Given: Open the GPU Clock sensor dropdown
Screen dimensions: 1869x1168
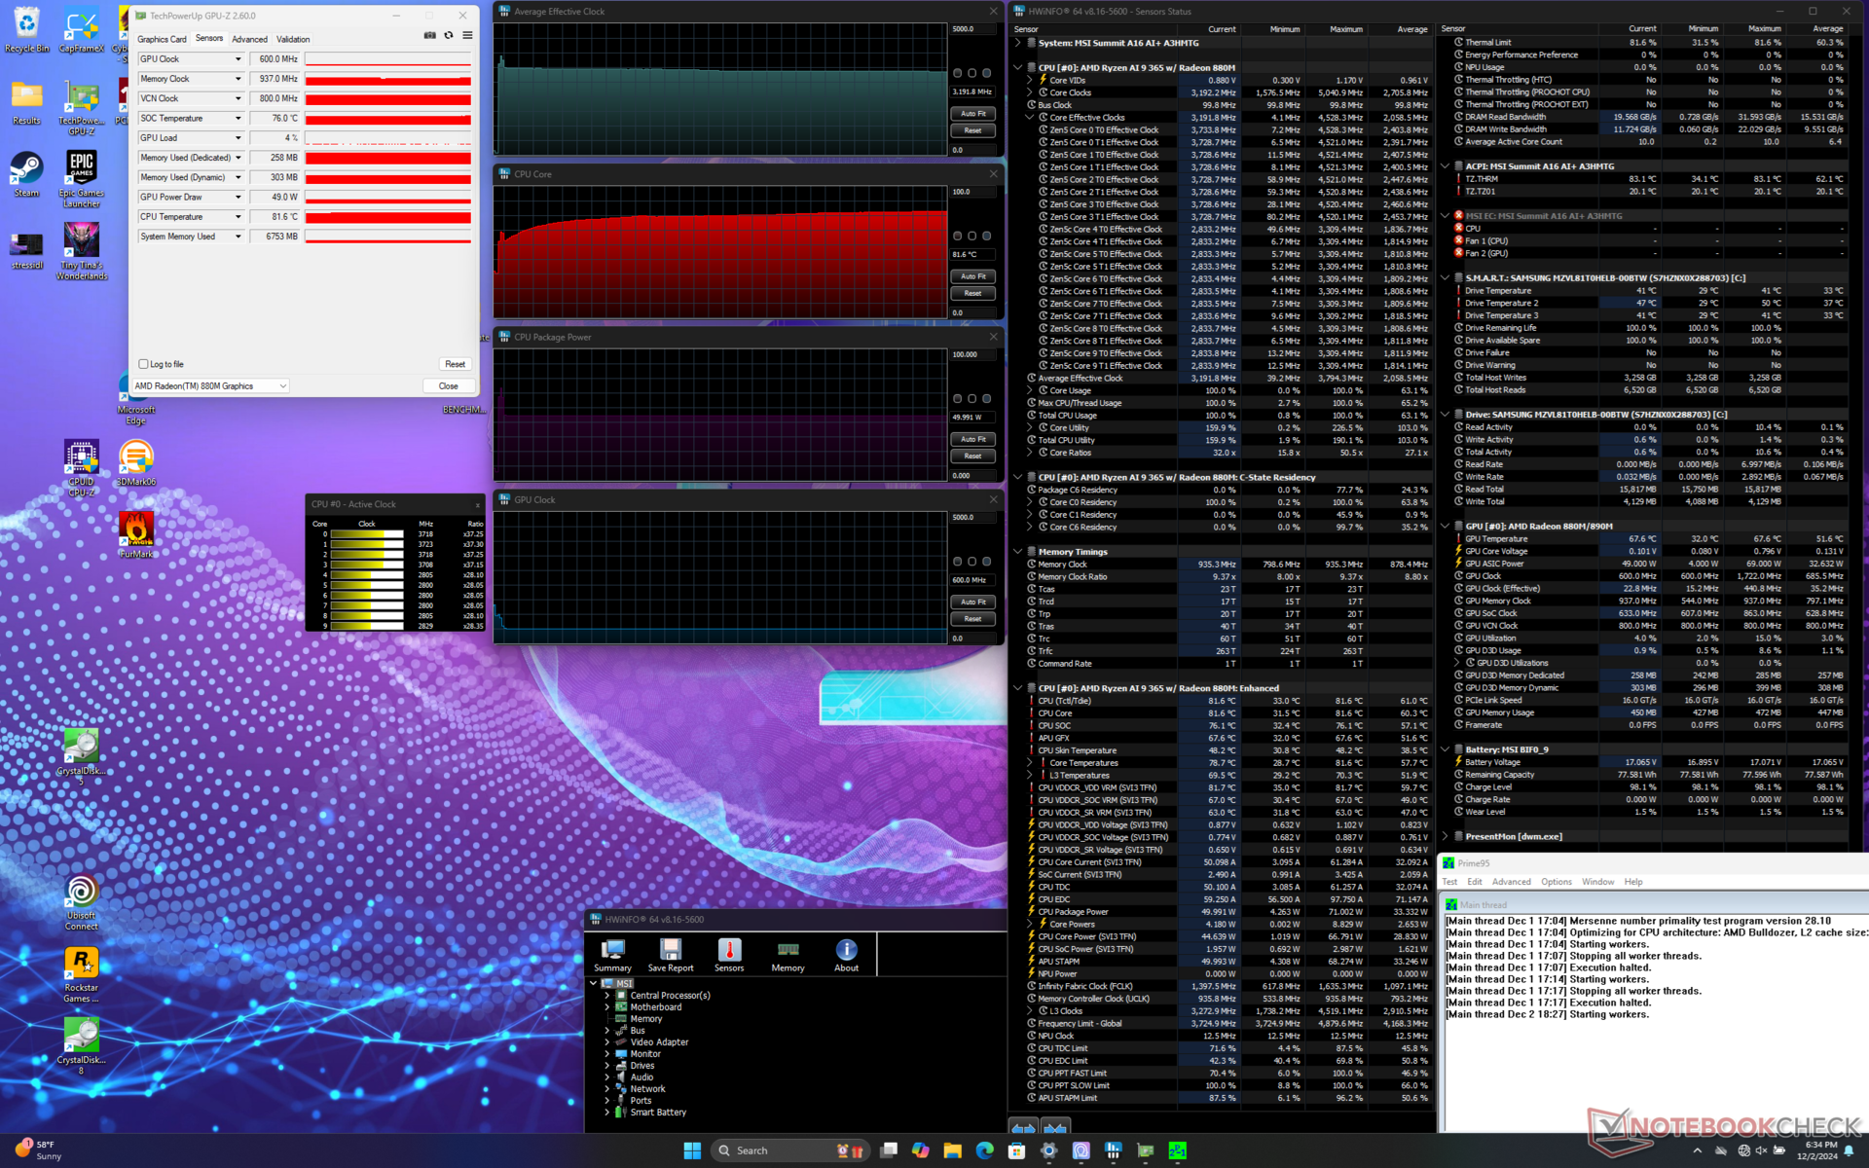Looking at the screenshot, I should (238, 59).
